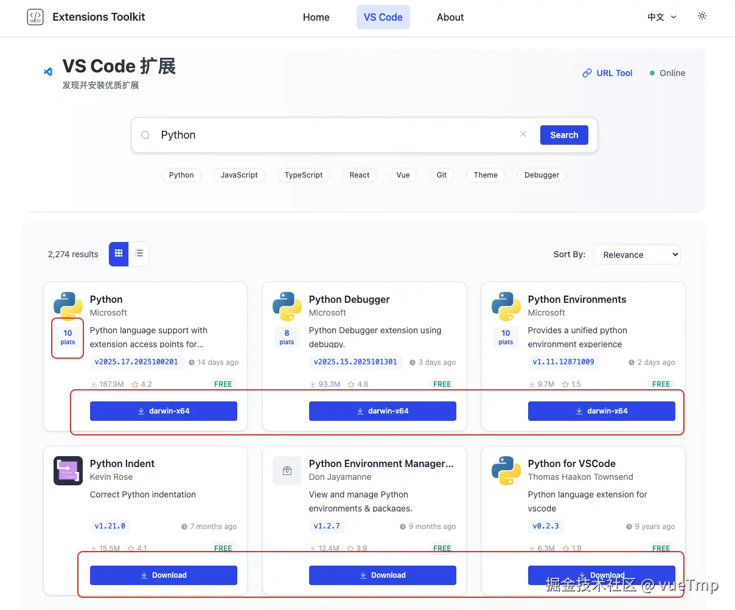This screenshot has height=610, width=735.
Task: Open the 中文 language dropdown
Action: (x=662, y=17)
